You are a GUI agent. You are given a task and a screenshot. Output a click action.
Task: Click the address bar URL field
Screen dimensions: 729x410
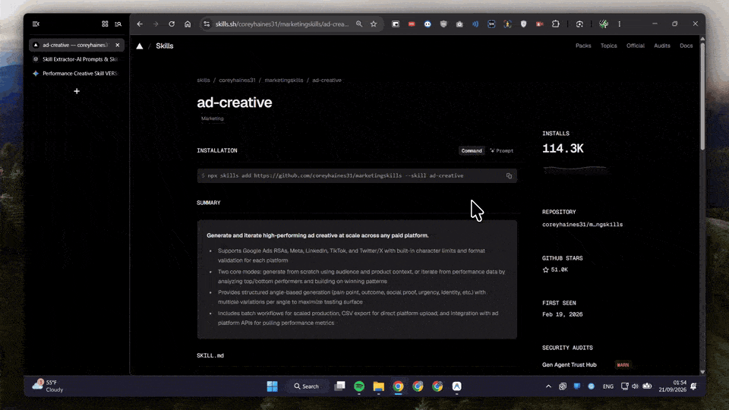point(282,24)
